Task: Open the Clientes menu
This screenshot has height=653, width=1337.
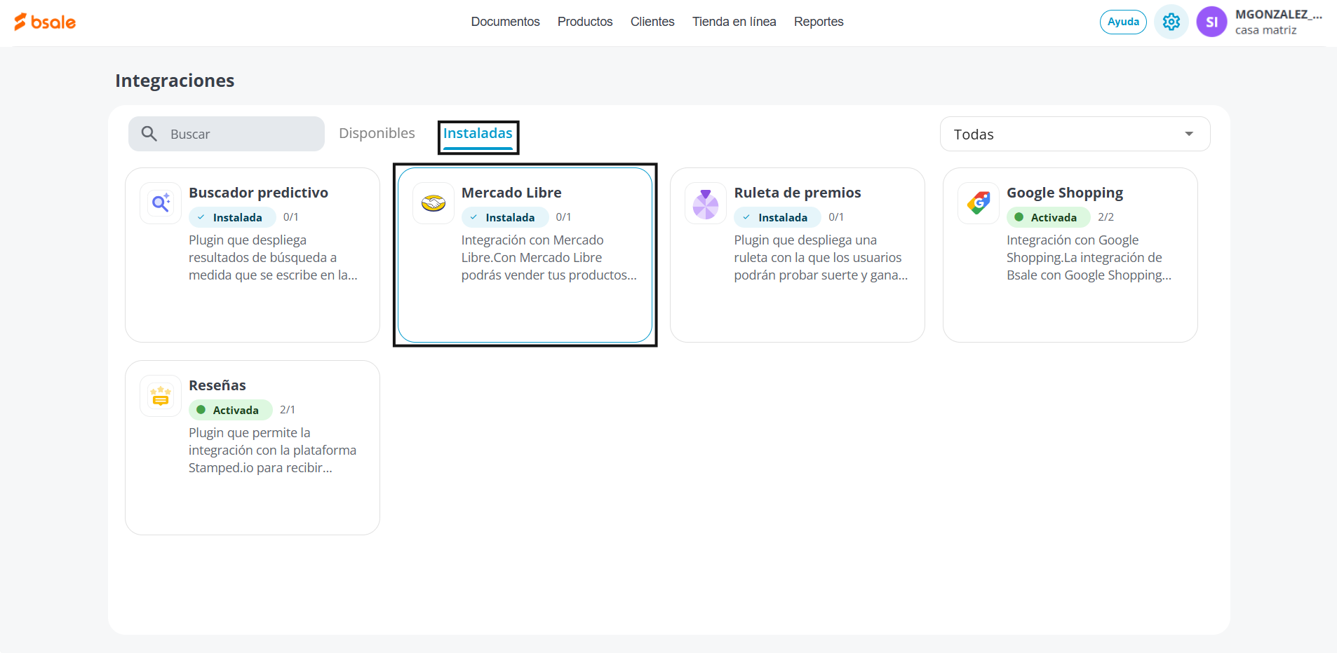Action: pyautogui.click(x=652, y=22)
